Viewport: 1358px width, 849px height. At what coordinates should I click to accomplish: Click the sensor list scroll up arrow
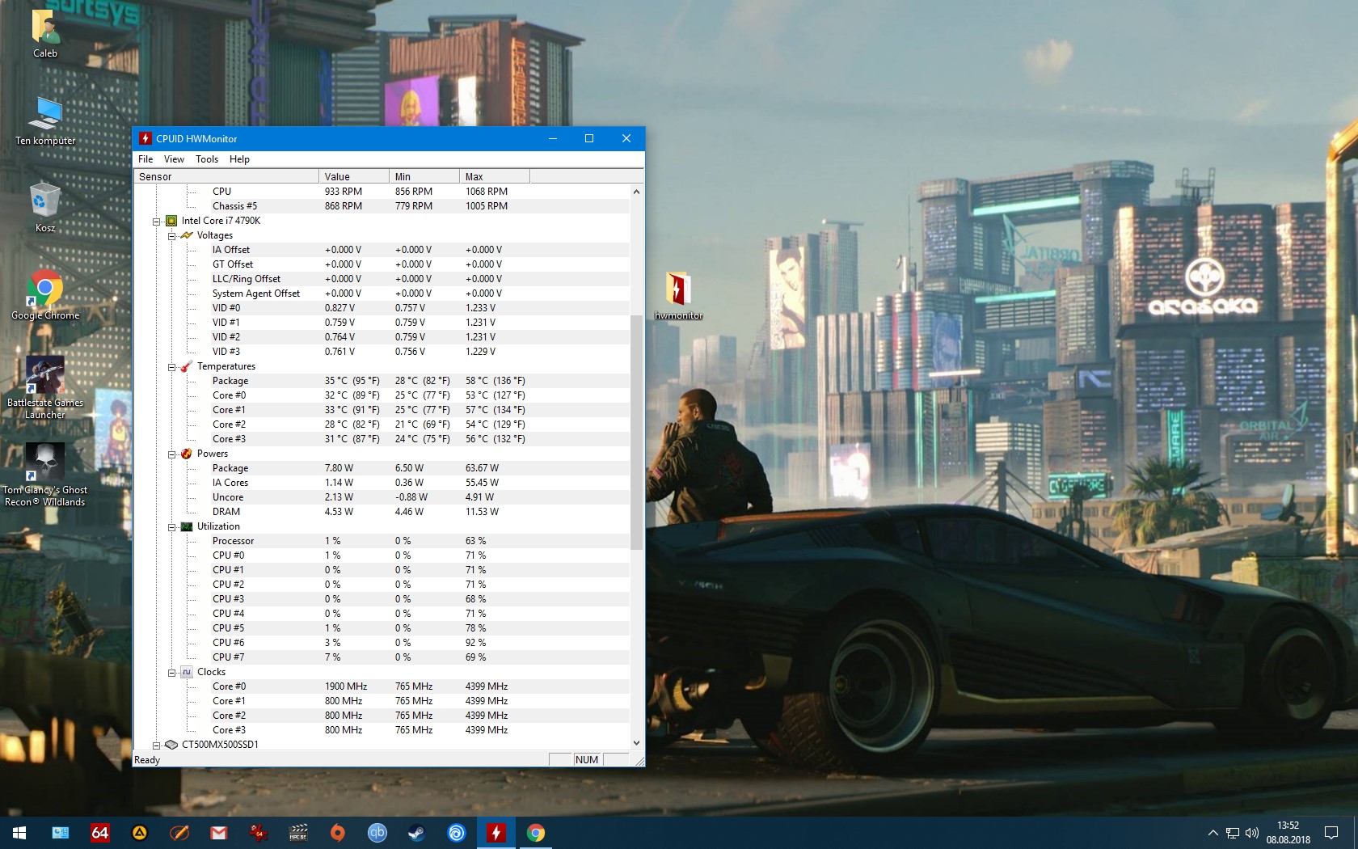(636, 192)
